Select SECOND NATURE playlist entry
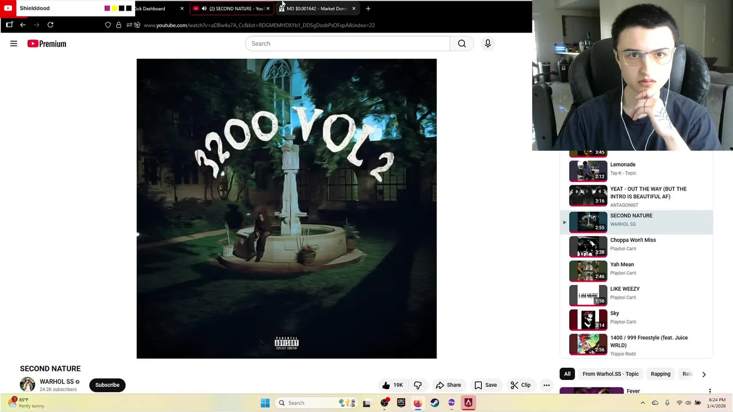The image size is (733, 412). (x=637, y=222)
